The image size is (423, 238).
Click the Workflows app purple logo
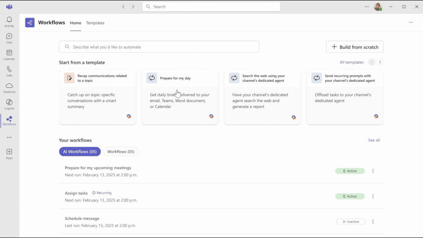pos(30,23)
